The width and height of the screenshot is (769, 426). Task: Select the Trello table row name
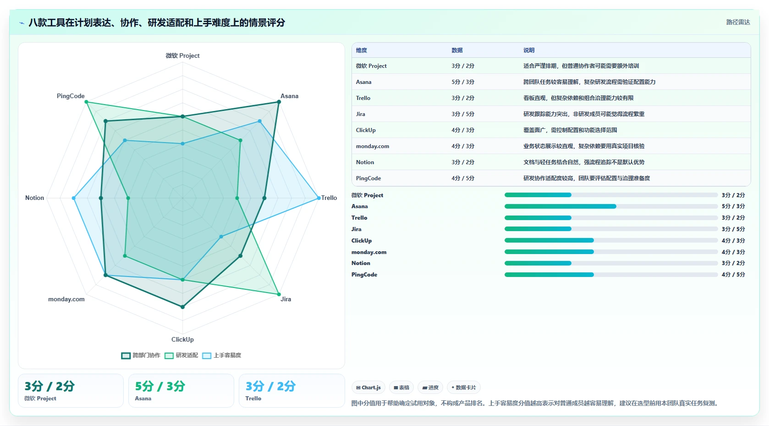363,98
